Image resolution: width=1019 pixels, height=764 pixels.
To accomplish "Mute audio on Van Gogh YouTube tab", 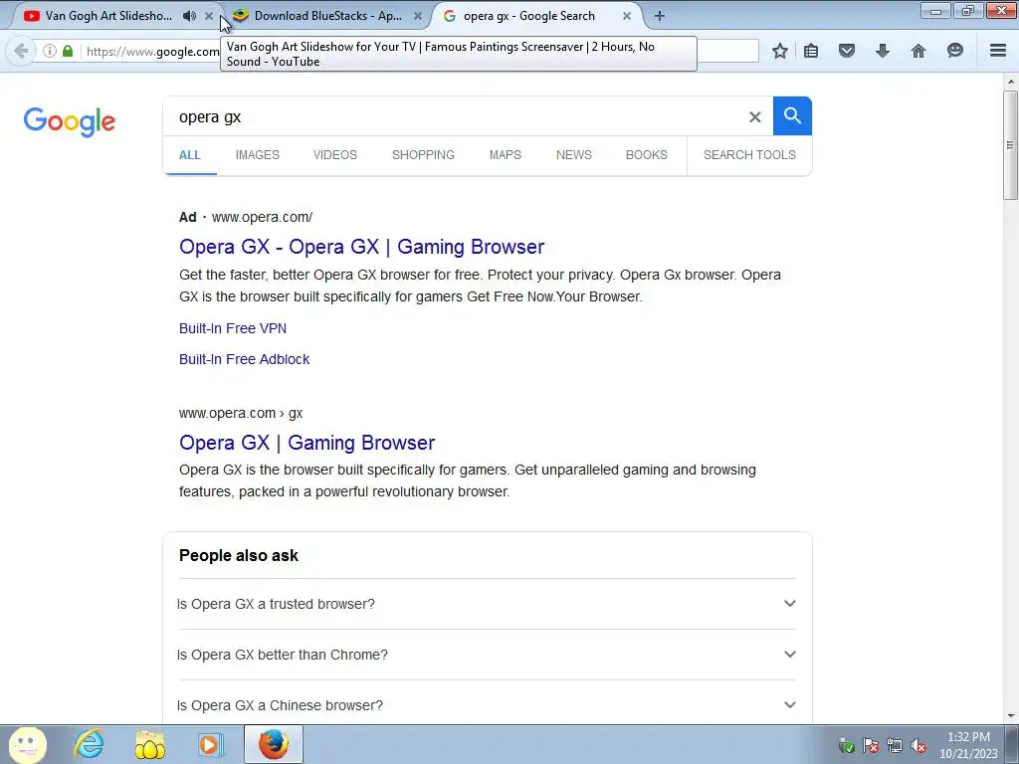I will tap(189, 16).
